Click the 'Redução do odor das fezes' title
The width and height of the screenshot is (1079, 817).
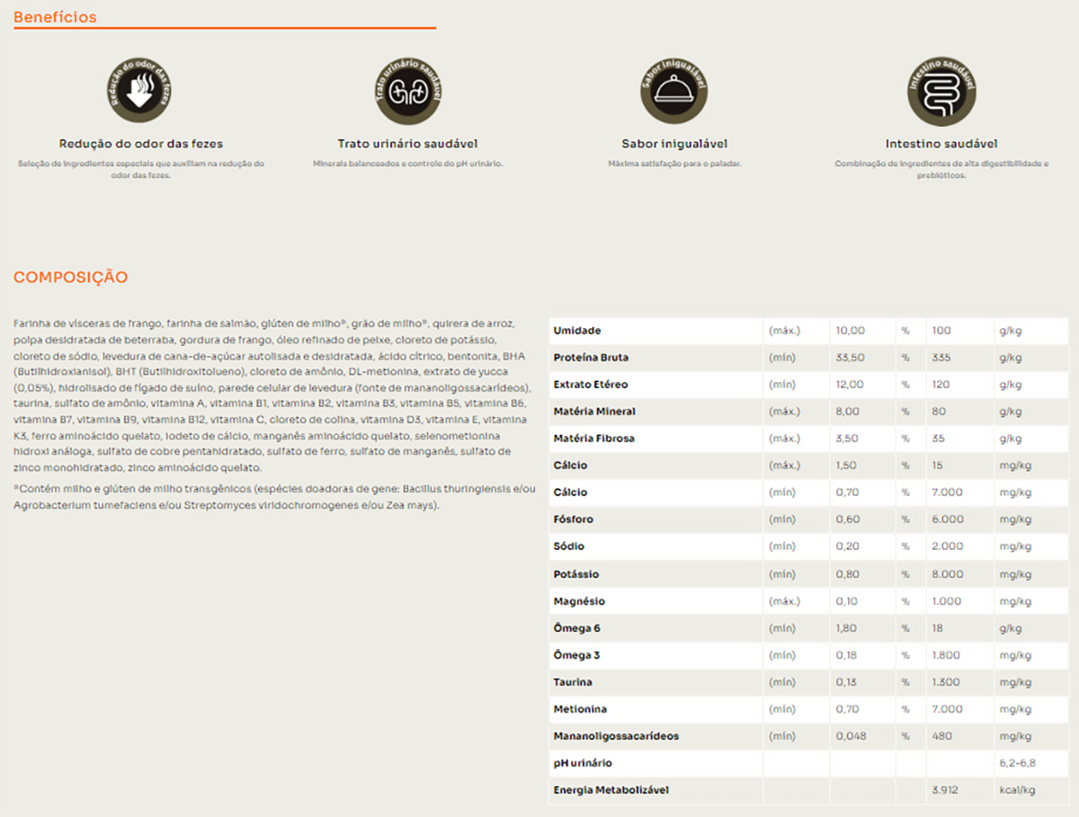point(141,144)
